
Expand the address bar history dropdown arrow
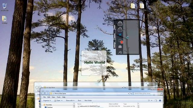point(128,94)
